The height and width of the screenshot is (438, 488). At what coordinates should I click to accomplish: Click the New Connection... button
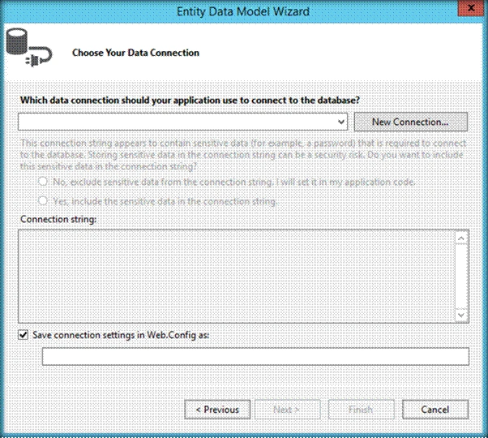click(x=410, y=122)
